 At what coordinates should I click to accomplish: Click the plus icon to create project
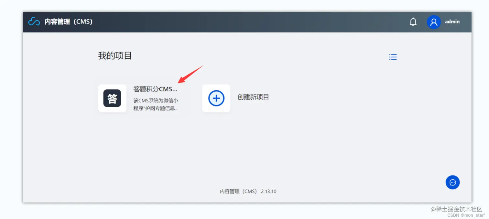point(216,98)
